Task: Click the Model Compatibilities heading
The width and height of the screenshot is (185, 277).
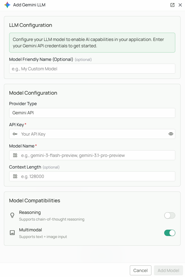Action: coord(34,201)
